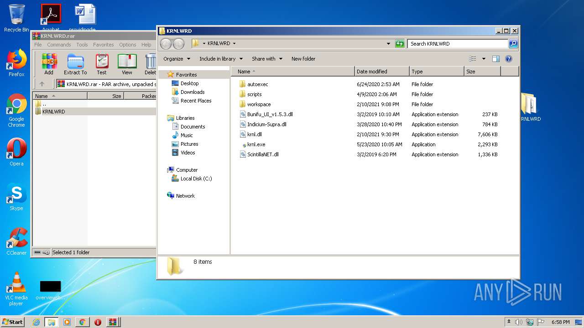Click the search magnifier icon in Explorer
This screenshot has width=584, height=328.
(513, 44)
